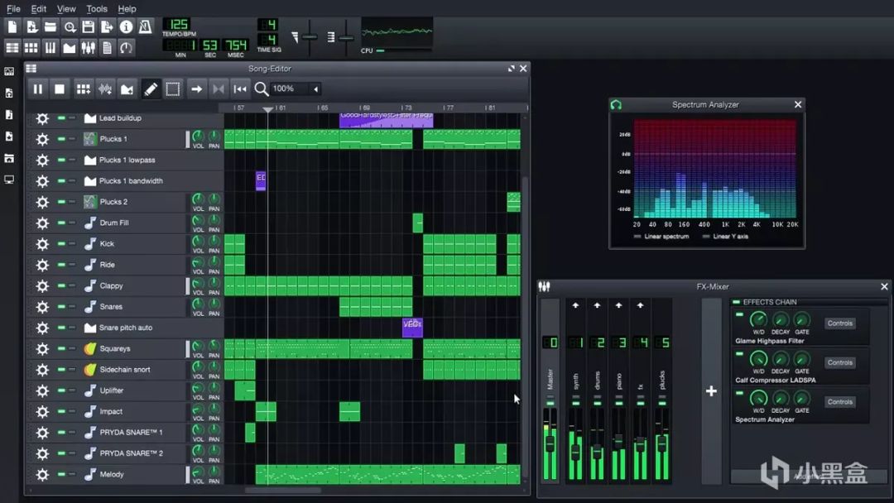Stop song playback in Song-Editor
Viewport: 894px width, 503px height.
pyautogui.click(x=60, y=89)
